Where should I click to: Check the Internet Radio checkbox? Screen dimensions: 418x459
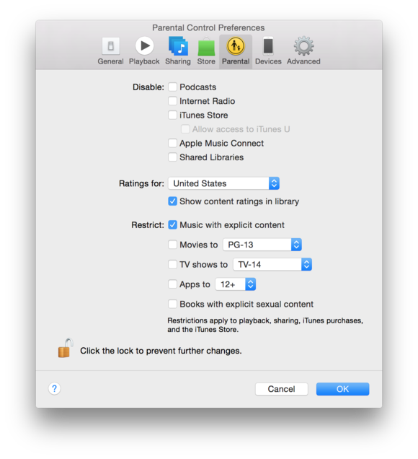[172, 101]
